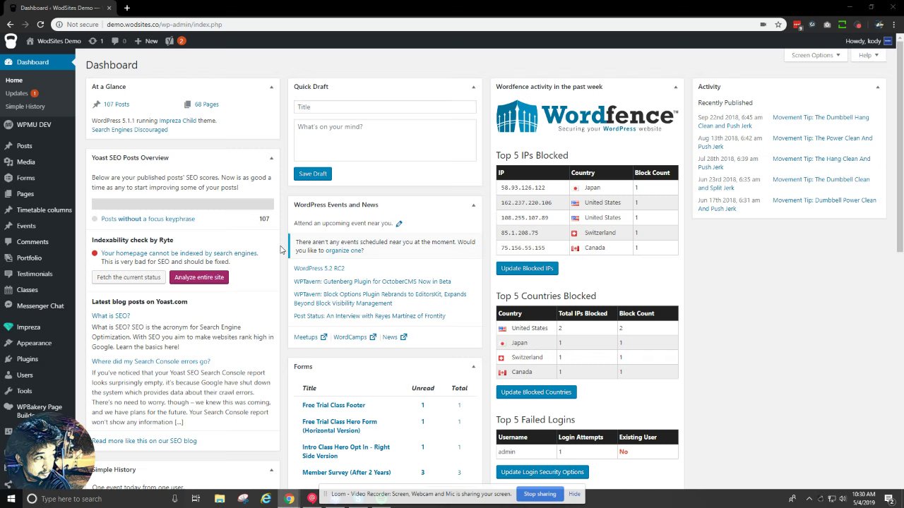Open the 107 Posts link

(117, 104)
